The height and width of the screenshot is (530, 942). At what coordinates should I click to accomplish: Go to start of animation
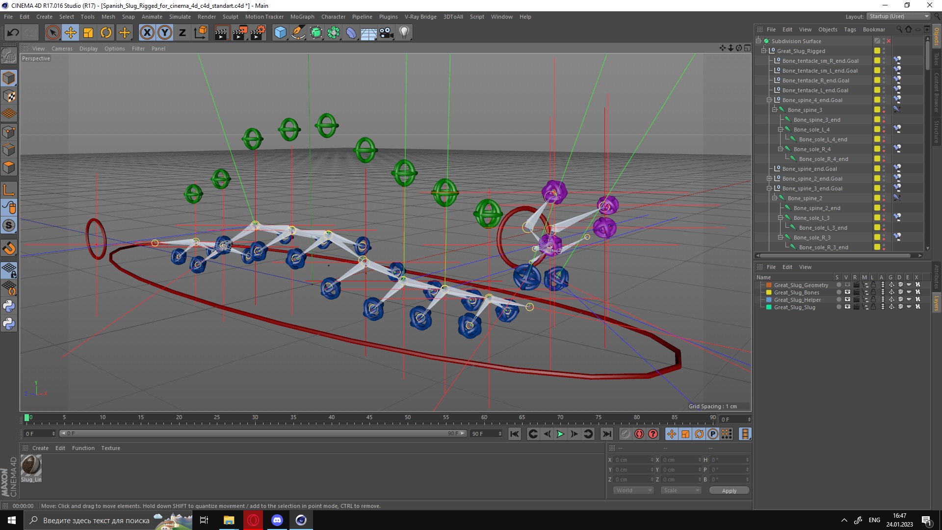click(514, 434)
